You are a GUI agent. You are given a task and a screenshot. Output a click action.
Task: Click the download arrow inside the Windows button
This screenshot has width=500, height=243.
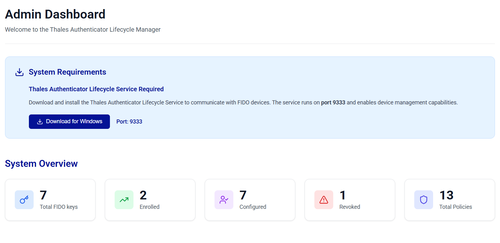[40, 122]
